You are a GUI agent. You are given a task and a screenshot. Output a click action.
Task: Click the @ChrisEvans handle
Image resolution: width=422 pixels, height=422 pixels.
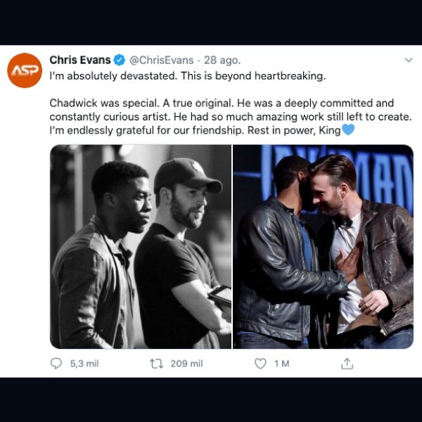pos(162,60)
